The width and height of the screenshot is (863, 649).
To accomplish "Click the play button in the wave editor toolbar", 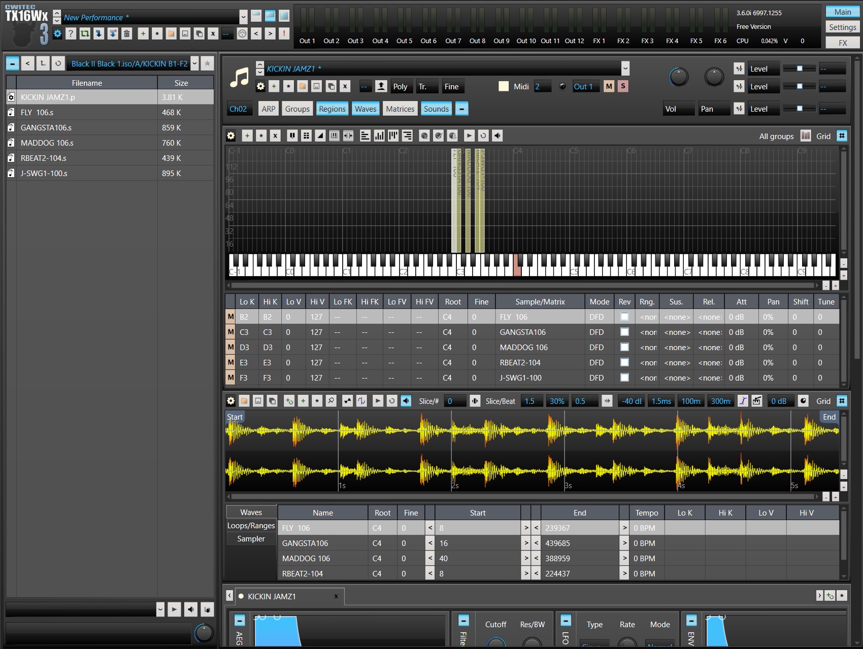I will tap(378, 401).
